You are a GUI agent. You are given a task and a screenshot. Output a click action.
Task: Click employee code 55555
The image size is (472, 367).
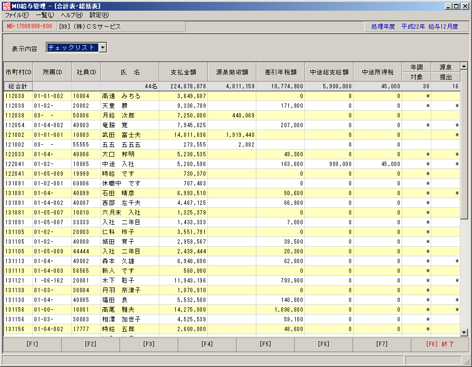[x=81, y=145]
